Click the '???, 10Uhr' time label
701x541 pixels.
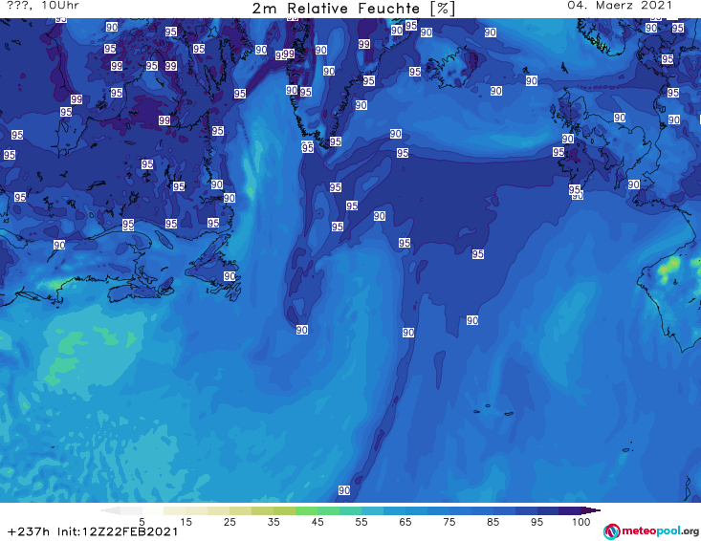(x=43, y=6)
